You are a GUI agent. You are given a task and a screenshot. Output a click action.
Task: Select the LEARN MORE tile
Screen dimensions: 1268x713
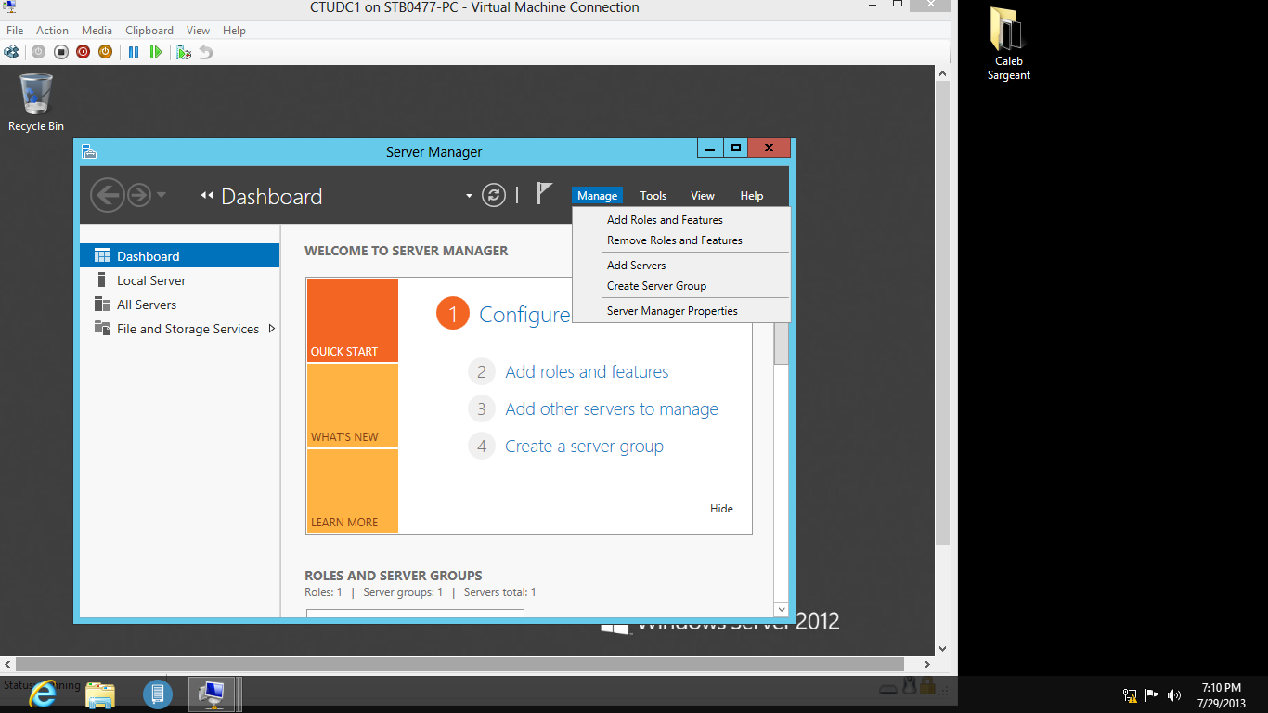point(353,491)
